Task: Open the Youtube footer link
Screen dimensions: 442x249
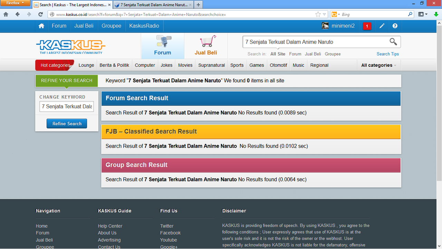Action: [x=169, y=240]
